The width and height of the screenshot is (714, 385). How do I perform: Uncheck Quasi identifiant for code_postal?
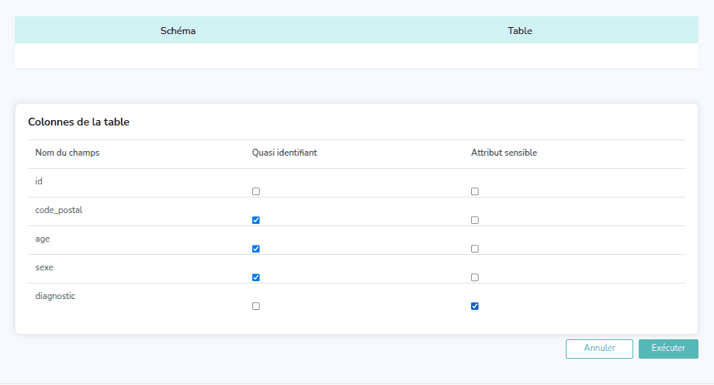click(x=256, y=220)
